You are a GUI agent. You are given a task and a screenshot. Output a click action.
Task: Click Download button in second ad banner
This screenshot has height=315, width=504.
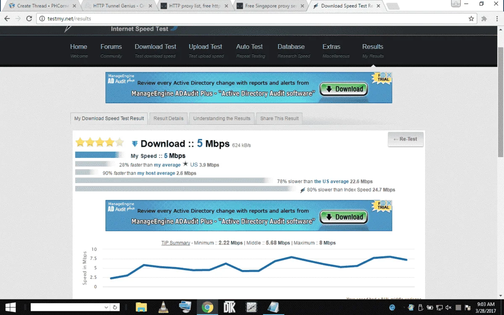tap(344, 217)
